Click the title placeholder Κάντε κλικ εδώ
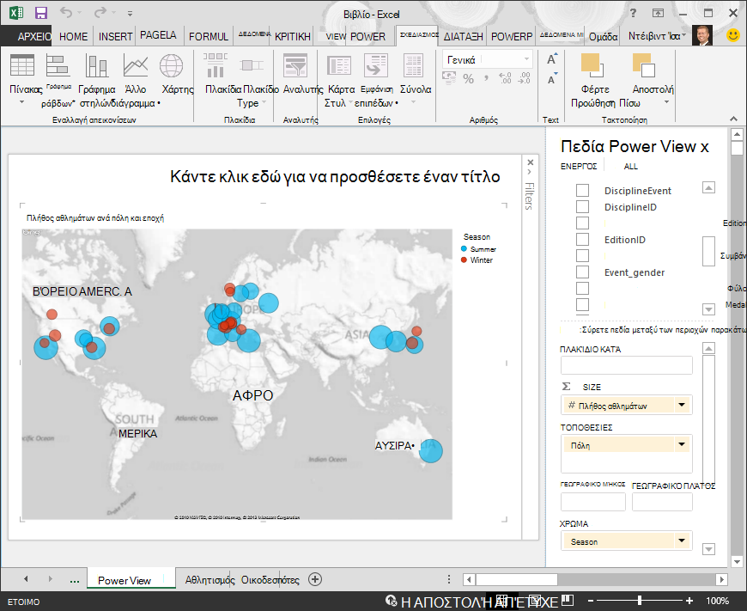This screenshot has width=747, height=611. click(335, 176)
